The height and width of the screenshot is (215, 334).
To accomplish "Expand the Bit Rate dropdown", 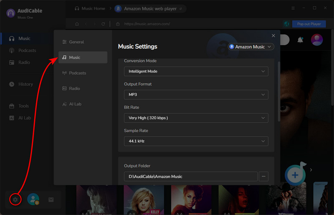I will 196,118.
